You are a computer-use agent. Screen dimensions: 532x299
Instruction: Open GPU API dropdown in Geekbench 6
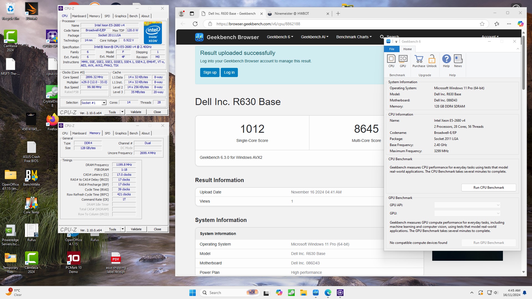[x=467, y=205]
